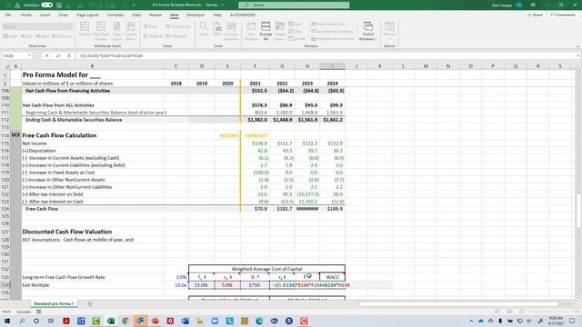Add a new sheet with plus icon
Screen dimensions: 582x327
pos(90,303)
